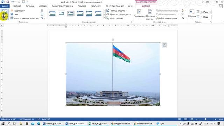Click zoom in plus button
Screen dimensions: 224x126
click(x=215, y=119)
